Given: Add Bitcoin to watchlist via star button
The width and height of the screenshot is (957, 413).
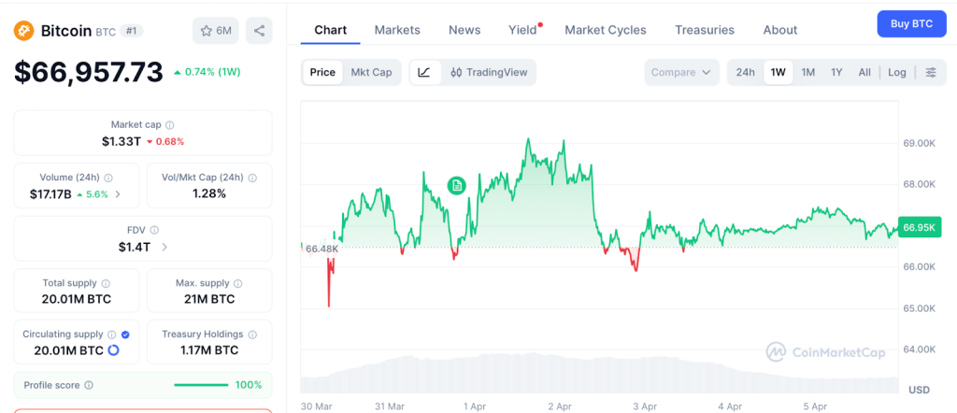Looking at the screenshot, I should pyautogui.click(x=216, y=31).
